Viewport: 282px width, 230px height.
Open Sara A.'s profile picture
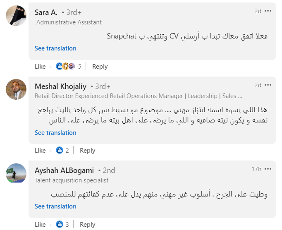(x=17, y=16)
